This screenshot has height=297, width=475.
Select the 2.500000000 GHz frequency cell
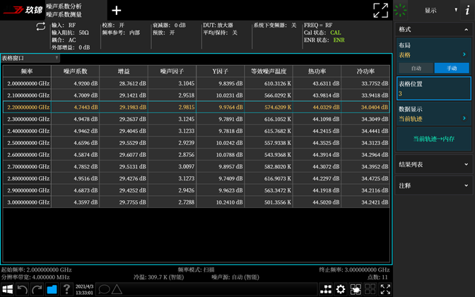(27, 143)
